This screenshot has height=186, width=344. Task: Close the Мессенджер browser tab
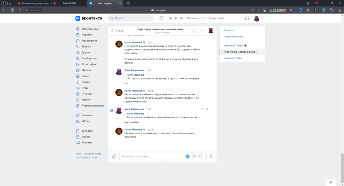tap(120, 3)
